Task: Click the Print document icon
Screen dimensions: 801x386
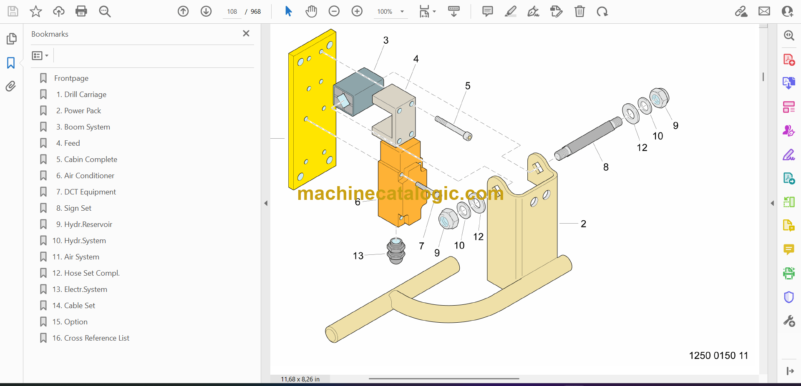Action: [81, 11]
